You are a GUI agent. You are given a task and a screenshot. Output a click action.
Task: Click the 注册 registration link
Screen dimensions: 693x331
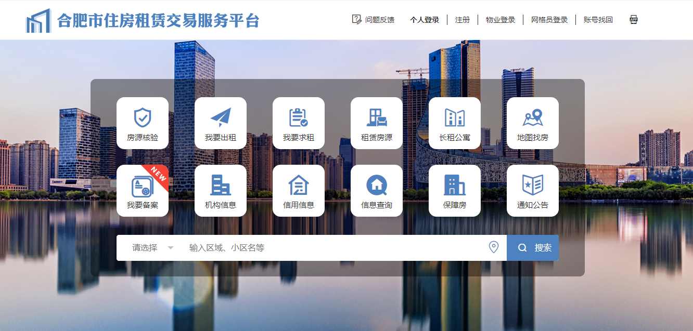tap(462, 19)
